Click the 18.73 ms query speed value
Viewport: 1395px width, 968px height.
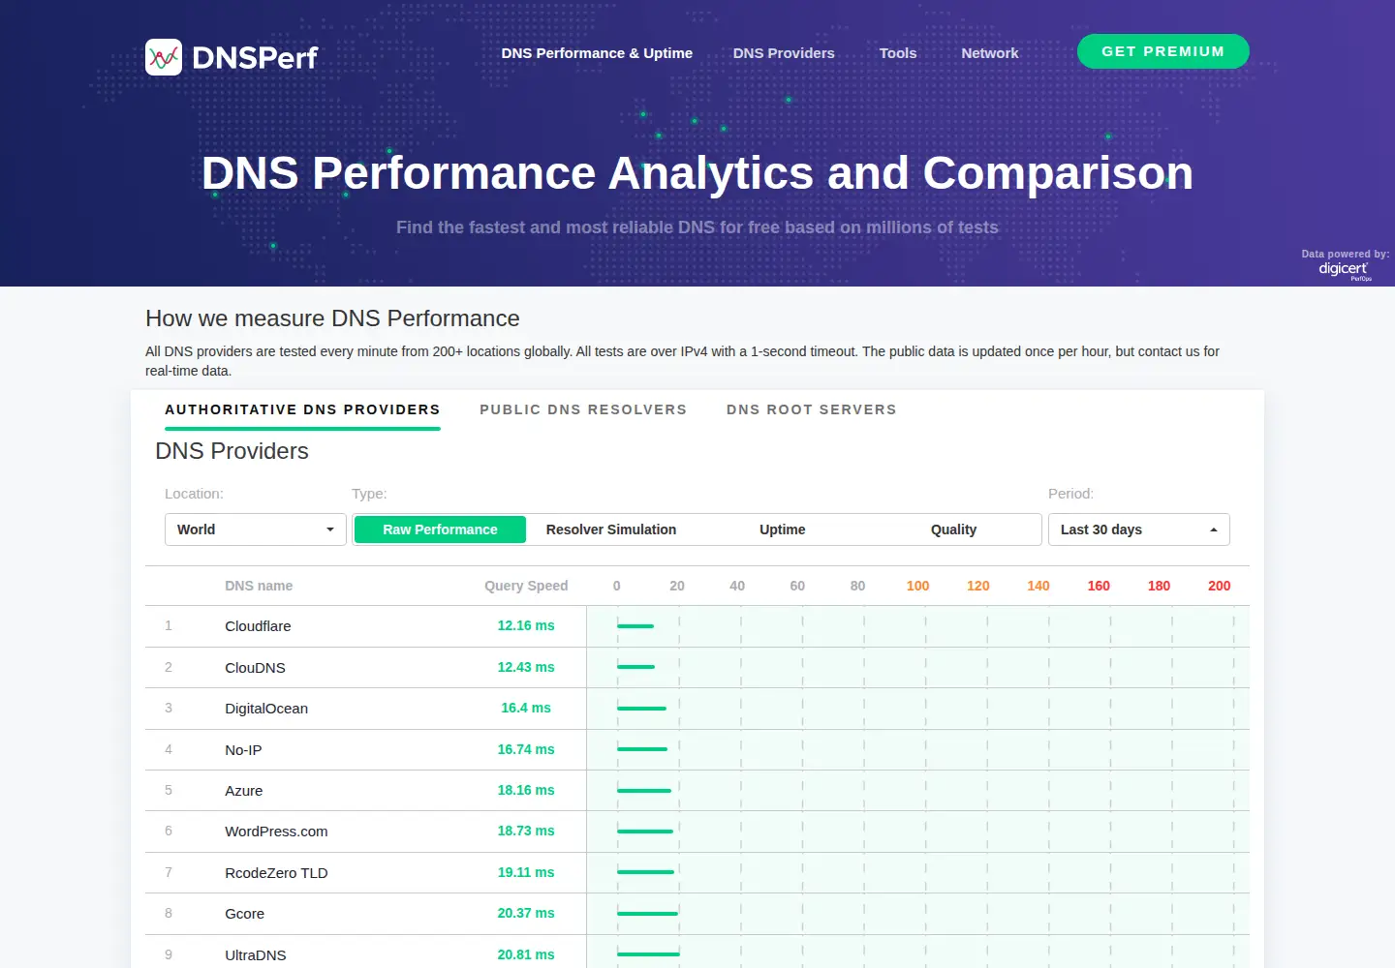point(526,831)
